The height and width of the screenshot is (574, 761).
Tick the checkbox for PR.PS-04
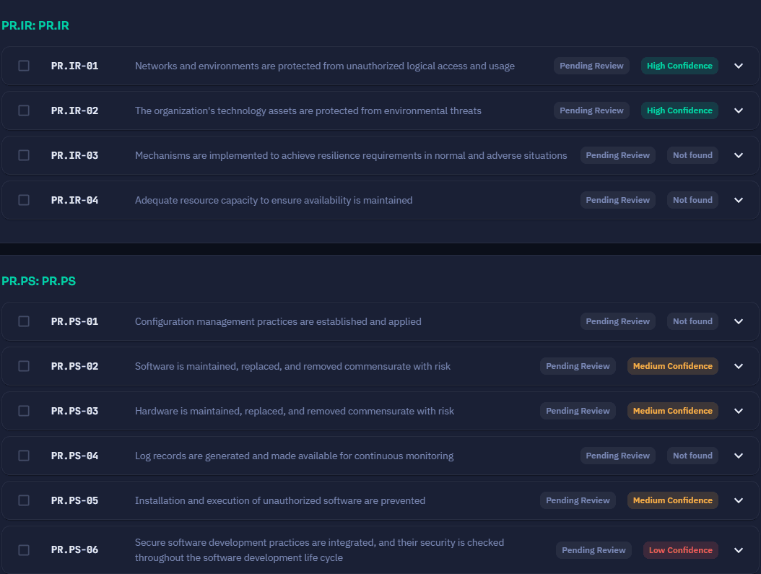24,456
